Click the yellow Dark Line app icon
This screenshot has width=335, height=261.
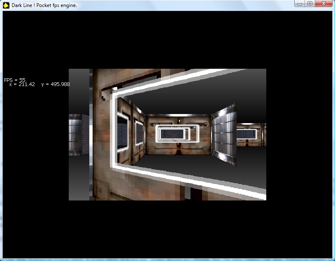click(x=6, y=5)
